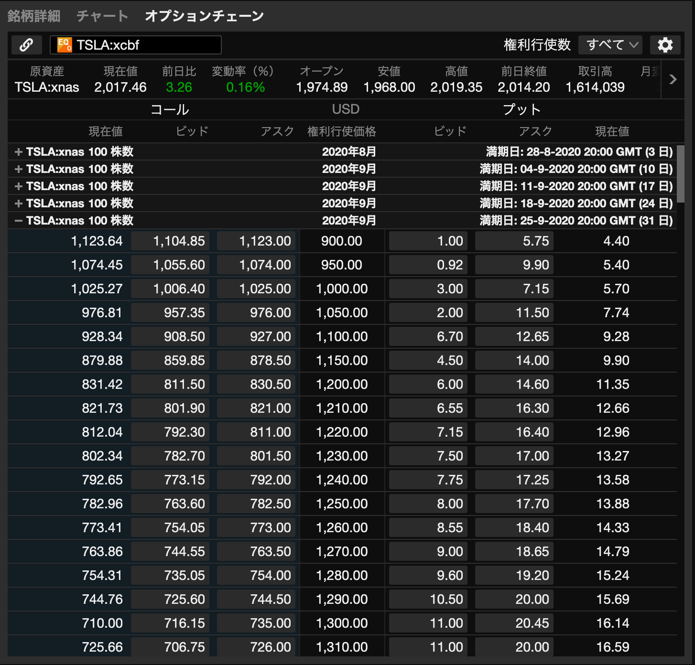The width and height of the screenshot is (695, 665).
Task: Click put last price 16.59
Action: (613, 647)
